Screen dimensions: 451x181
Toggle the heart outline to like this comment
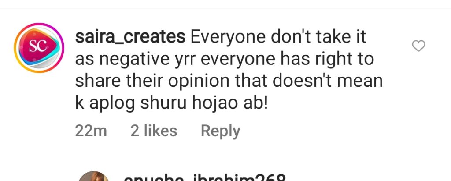click(418, 46)
